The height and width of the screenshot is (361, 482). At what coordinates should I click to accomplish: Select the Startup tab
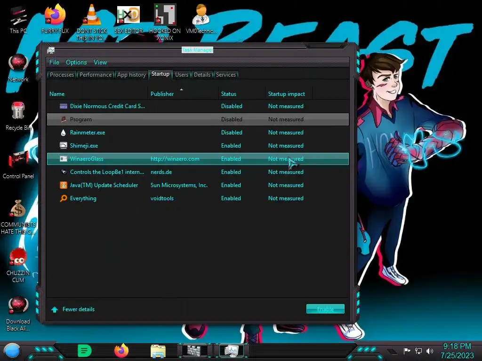(x=161, y=74)
